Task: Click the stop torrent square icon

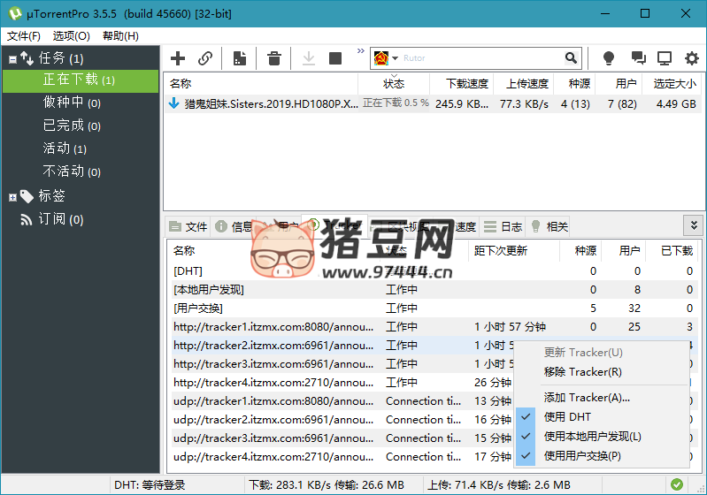Action: (x=335, y=58)
